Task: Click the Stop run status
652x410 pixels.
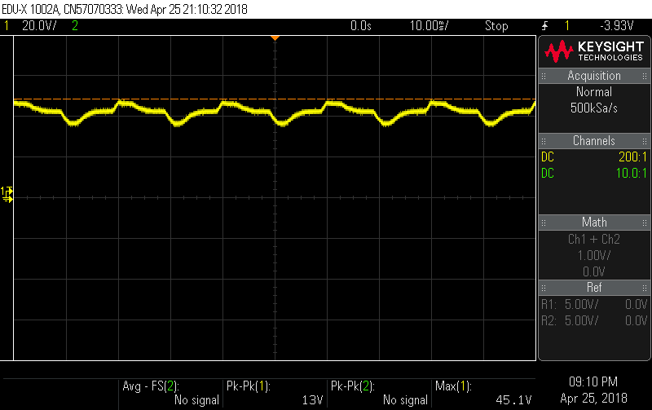Action: click(496, 26)
